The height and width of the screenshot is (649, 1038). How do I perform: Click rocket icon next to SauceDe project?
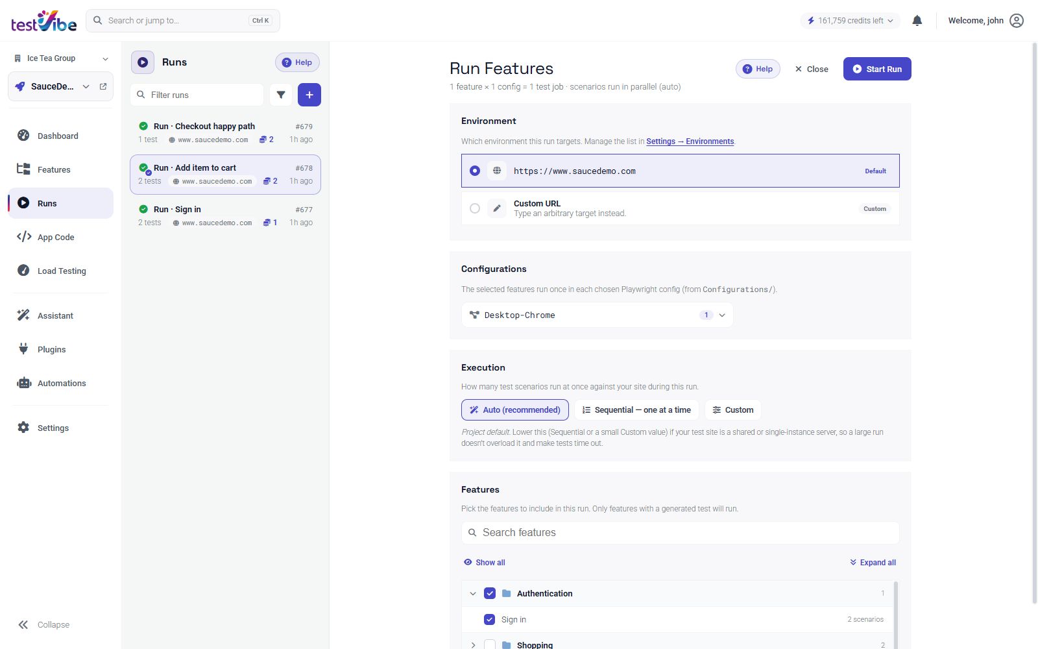click(20, 86)
